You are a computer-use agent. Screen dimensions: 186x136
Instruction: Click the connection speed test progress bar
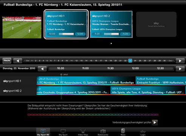93,114
